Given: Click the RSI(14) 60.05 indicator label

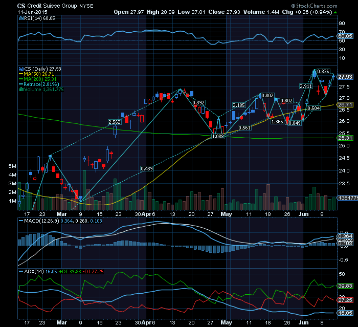Looking at the screenshot, I should pos(39,18).
